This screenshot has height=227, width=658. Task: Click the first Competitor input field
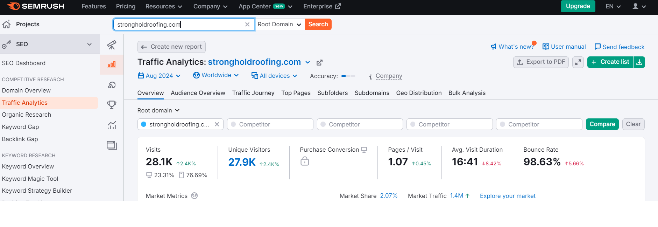(270, 124)
